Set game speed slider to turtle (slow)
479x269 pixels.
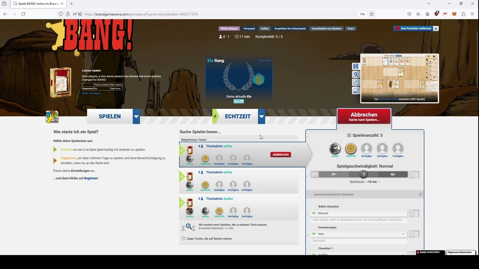334,174
